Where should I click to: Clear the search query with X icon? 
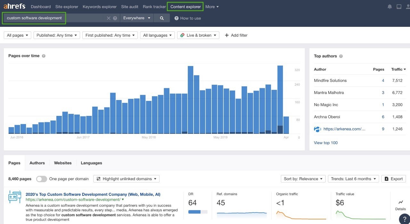click(x=109, y=18)
